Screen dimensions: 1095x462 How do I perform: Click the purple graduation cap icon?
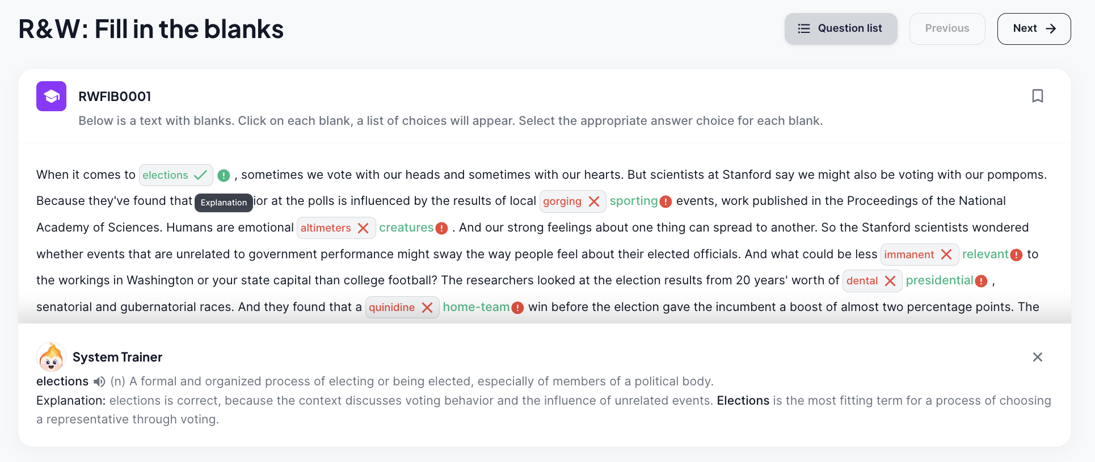pos(52,96)
